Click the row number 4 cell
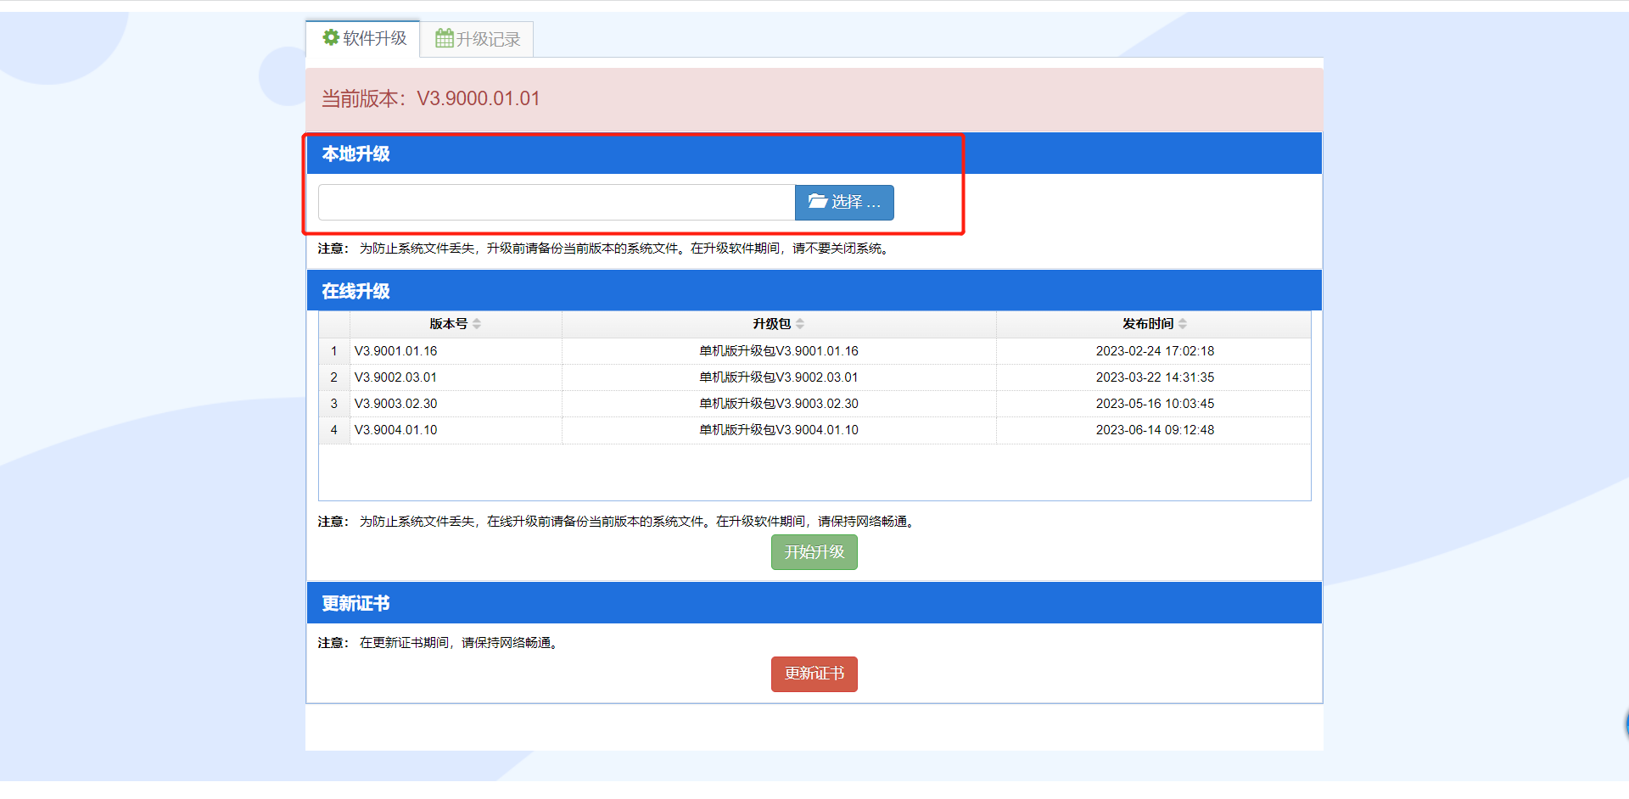Viewport: 1629px width, 799px height. pos(334,430)
